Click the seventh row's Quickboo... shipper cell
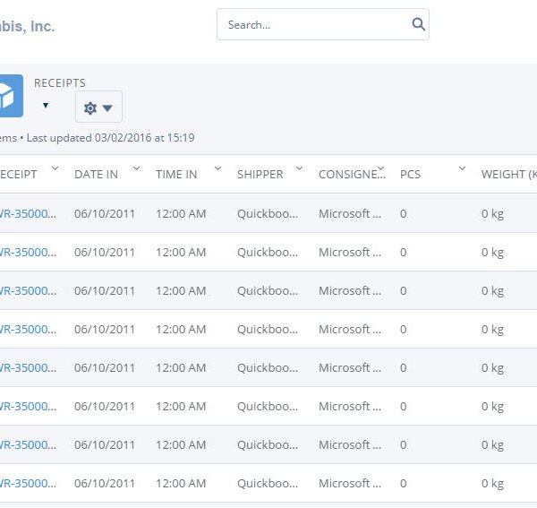This screenshot has width=537, height=508. tap(268, 445)
